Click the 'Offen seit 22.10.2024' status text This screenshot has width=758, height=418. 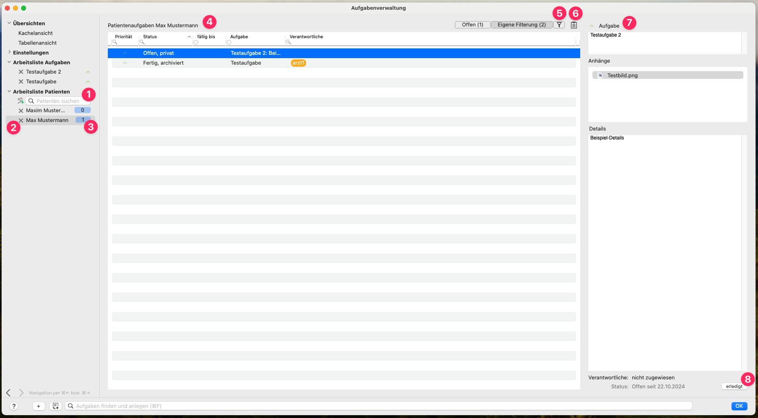click(x=658, y=387)
